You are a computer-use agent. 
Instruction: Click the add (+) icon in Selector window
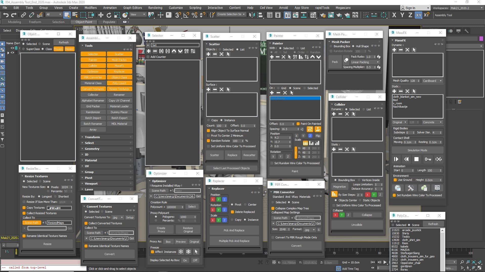click(x=149, y=51)
